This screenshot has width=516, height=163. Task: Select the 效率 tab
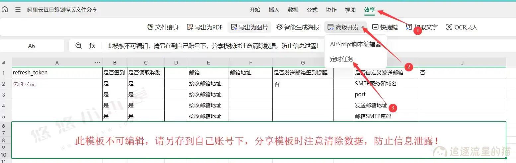[369, 10]
